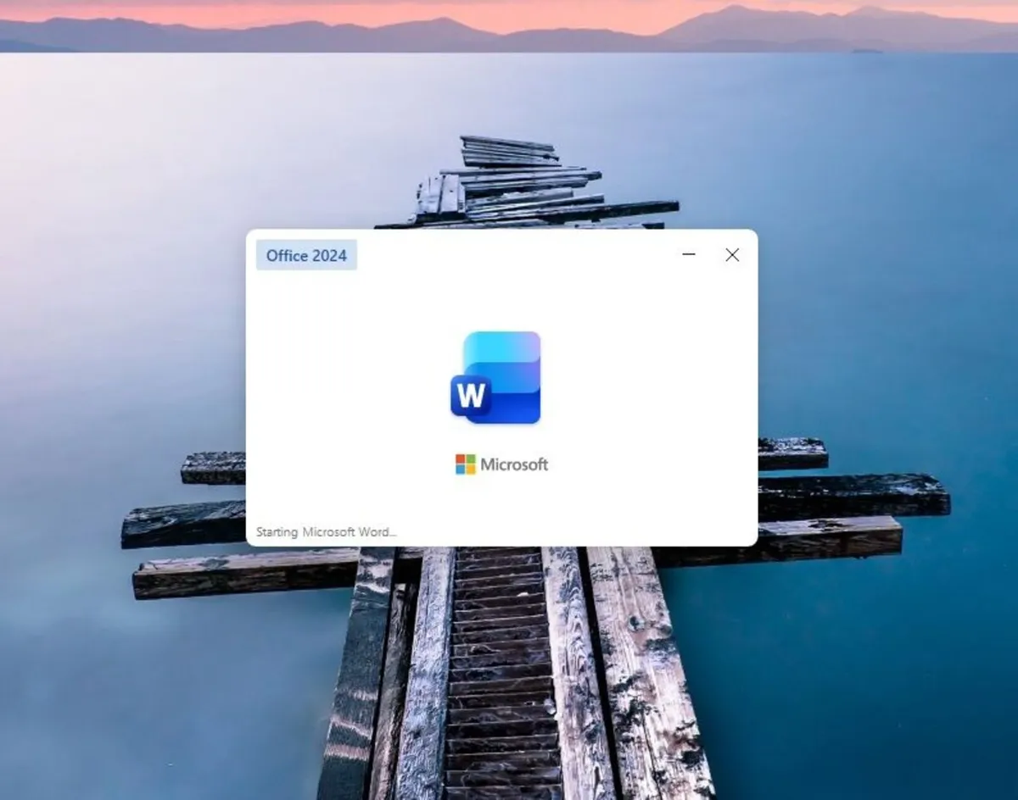Click the colored Microsoft logo swatch grid
The width and height of the screenshot is (1018, 800).
pyautogui.click(x=465, y=464)
